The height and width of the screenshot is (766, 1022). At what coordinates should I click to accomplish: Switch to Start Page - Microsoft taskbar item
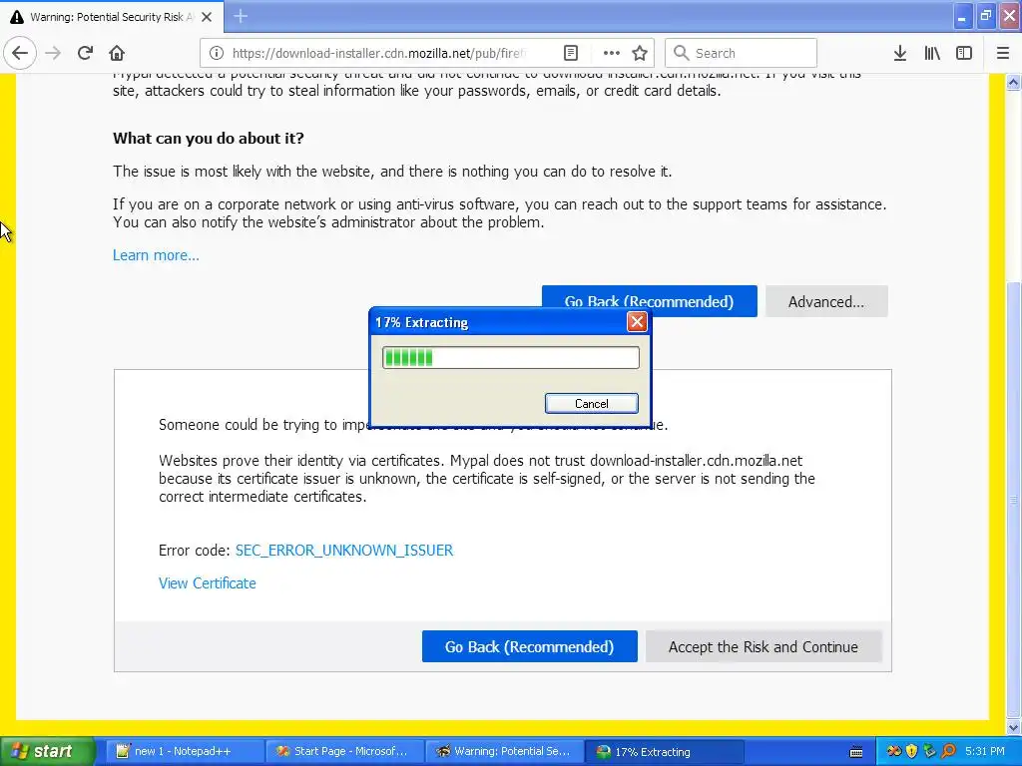(x=343, y=751)
